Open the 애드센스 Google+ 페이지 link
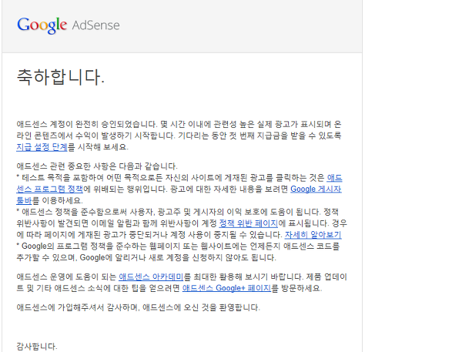Viewport: 462px width, 352px height. [x=226, y=288]
